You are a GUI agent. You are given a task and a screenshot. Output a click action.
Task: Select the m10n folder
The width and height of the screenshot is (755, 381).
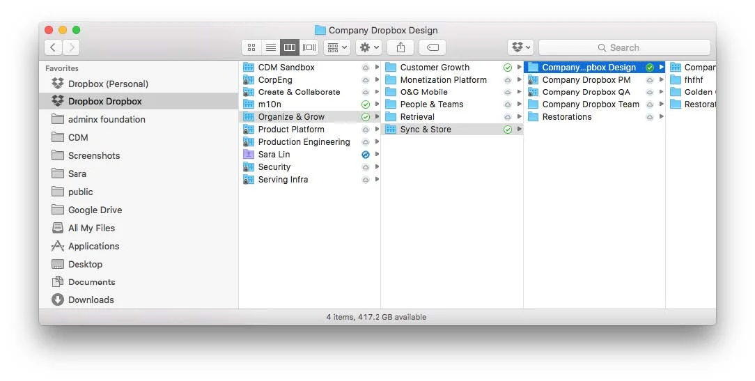click(310, 104)
